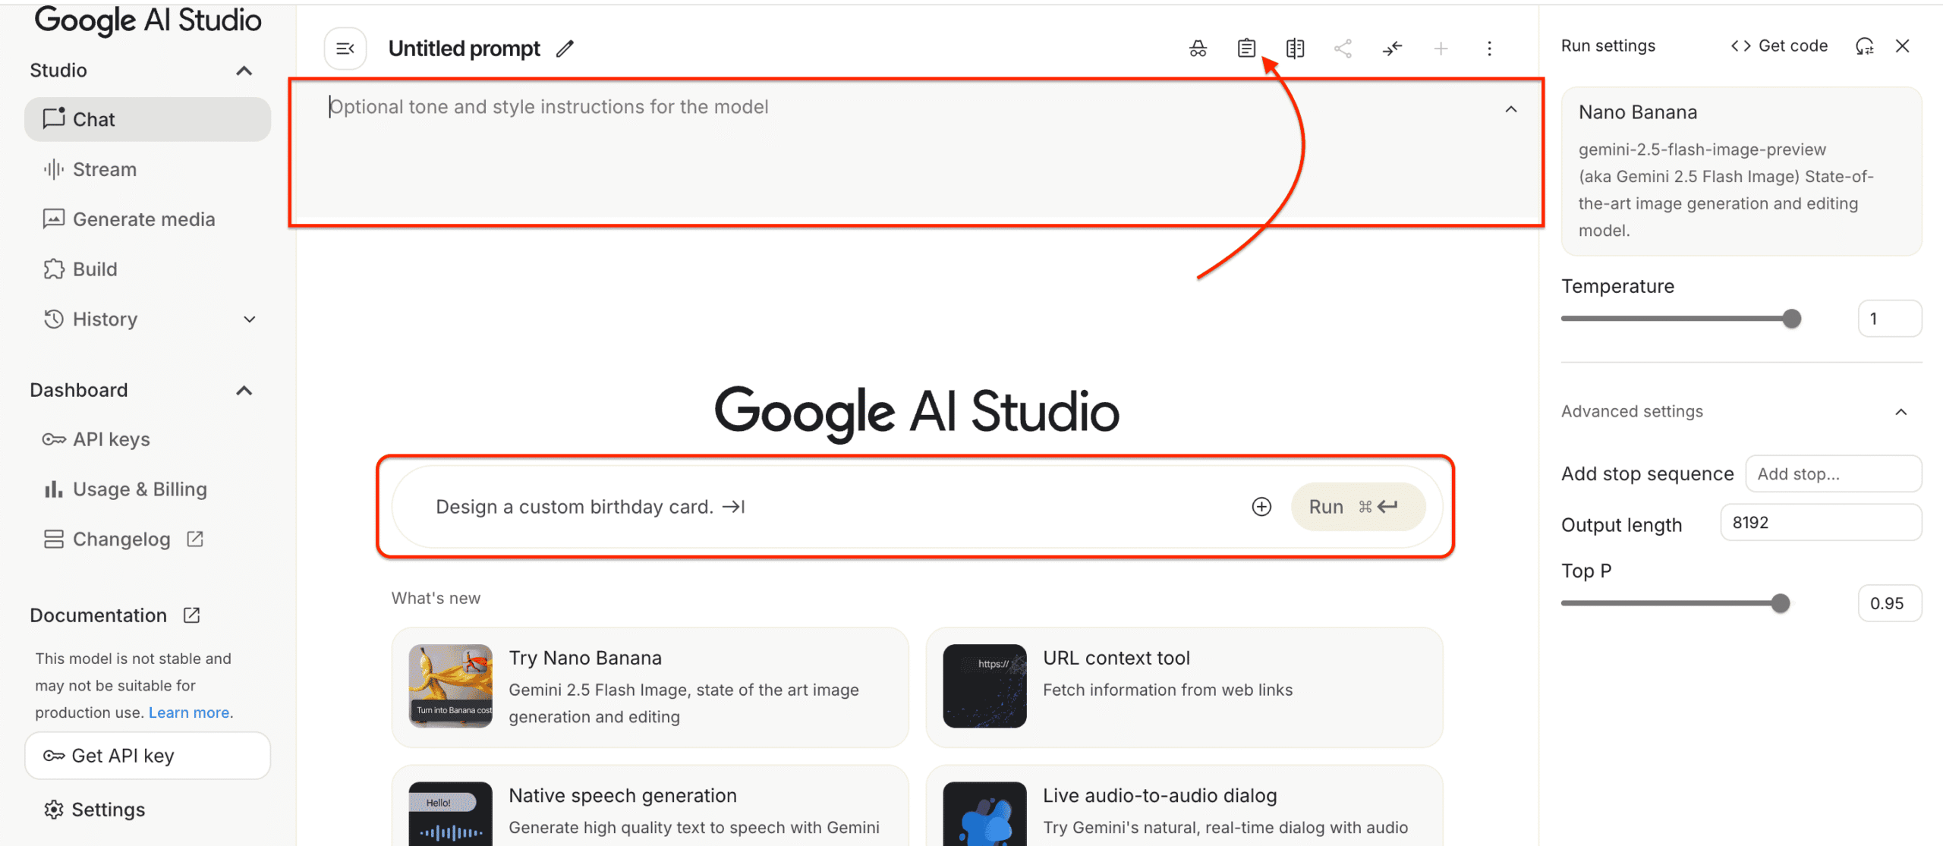
Task: Click the Chat sparkle icon in sidebar
Action: [53, 118]
